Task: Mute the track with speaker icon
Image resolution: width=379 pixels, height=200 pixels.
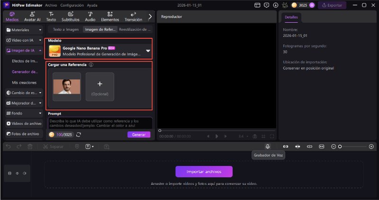Action: (25, 173)
